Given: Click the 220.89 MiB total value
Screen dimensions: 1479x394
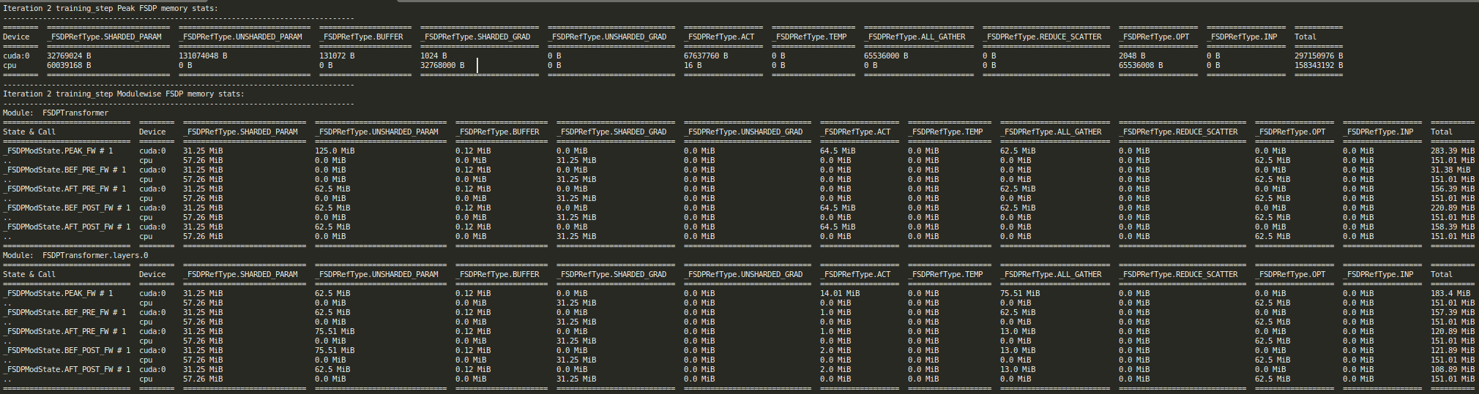Looking at the screenshot, I should point(1453,208).
